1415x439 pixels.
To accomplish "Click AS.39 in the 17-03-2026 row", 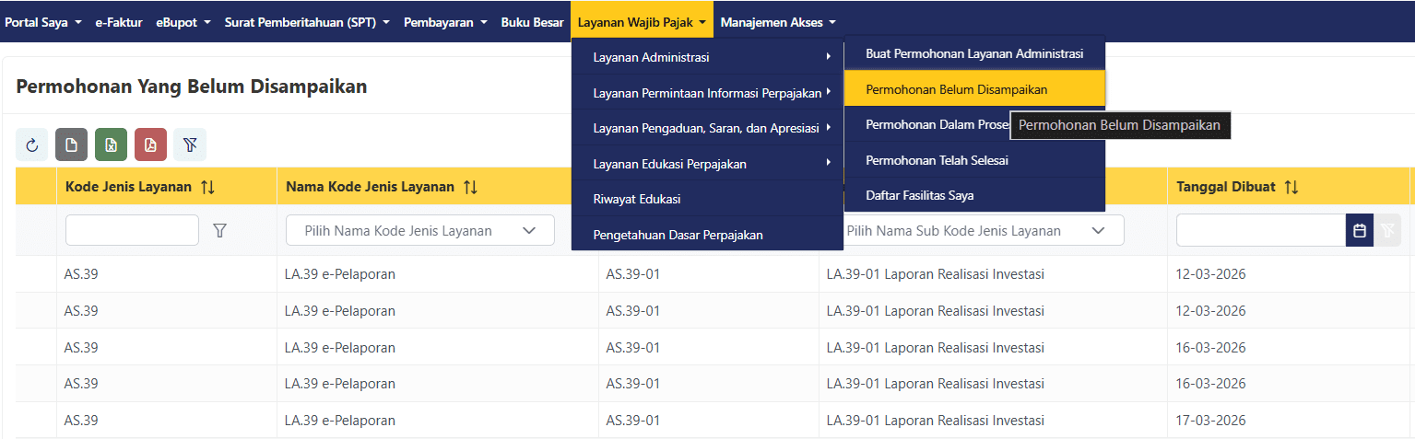I will [x=81, y=420].
